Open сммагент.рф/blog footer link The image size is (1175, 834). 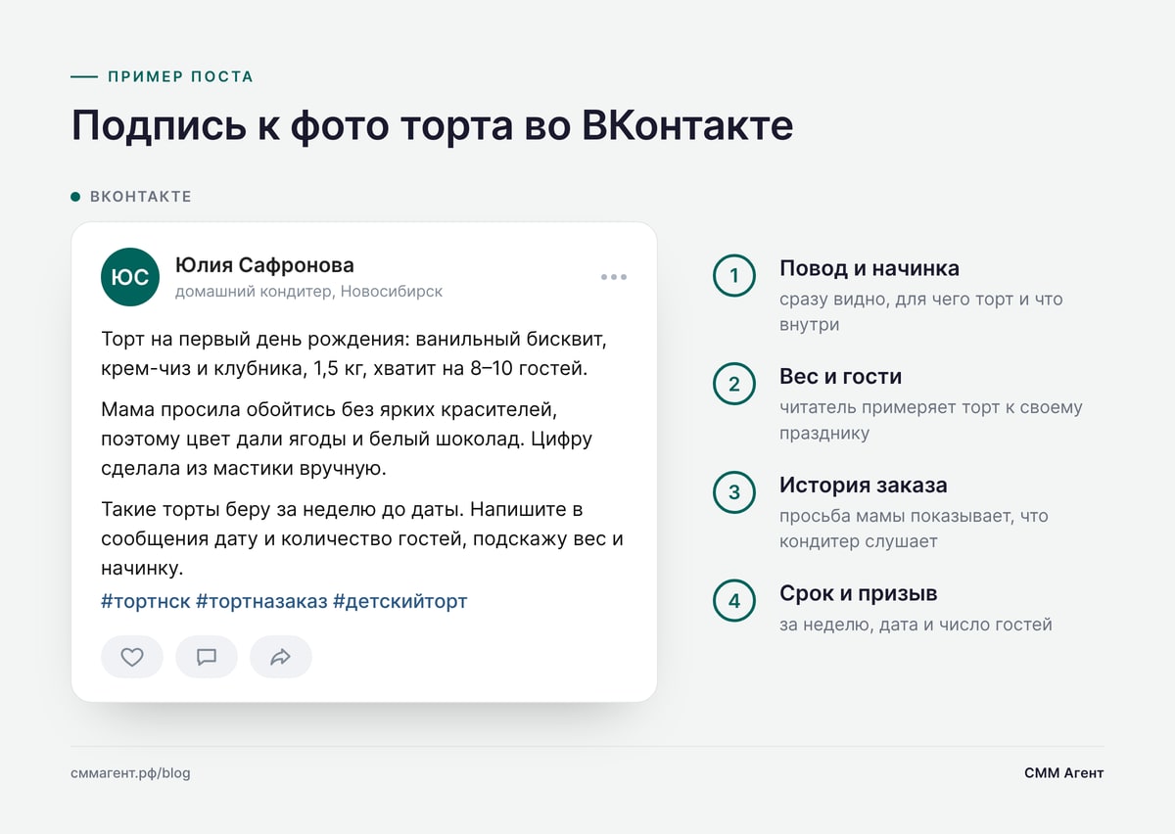click(130, 773)
